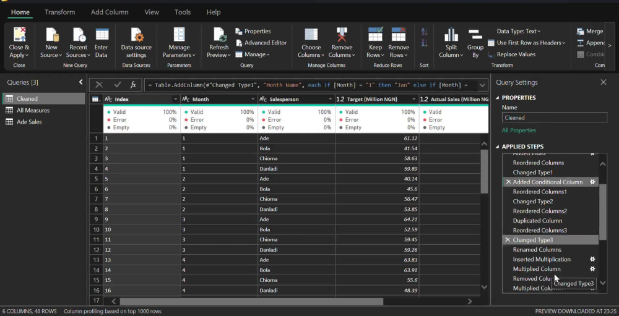Image resolution: width=619 pixels, height=316 pixels.
Task: Open the Salesperson column filter dropdown
Action: tap(331, 100)
